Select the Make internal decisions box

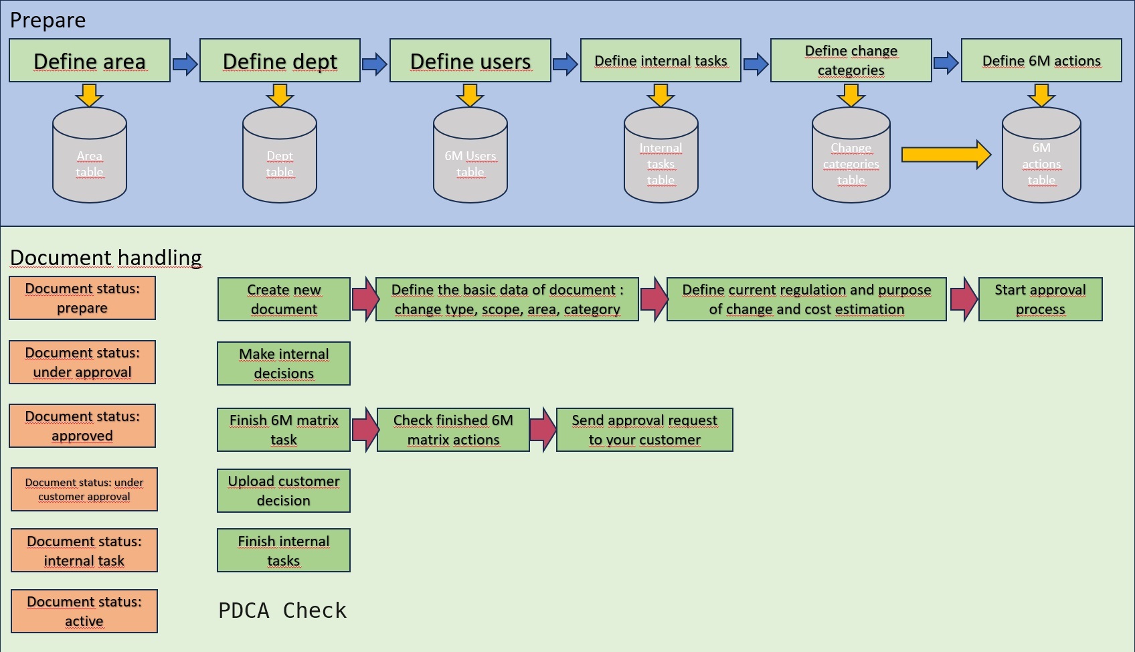click(x=284, y=363)
